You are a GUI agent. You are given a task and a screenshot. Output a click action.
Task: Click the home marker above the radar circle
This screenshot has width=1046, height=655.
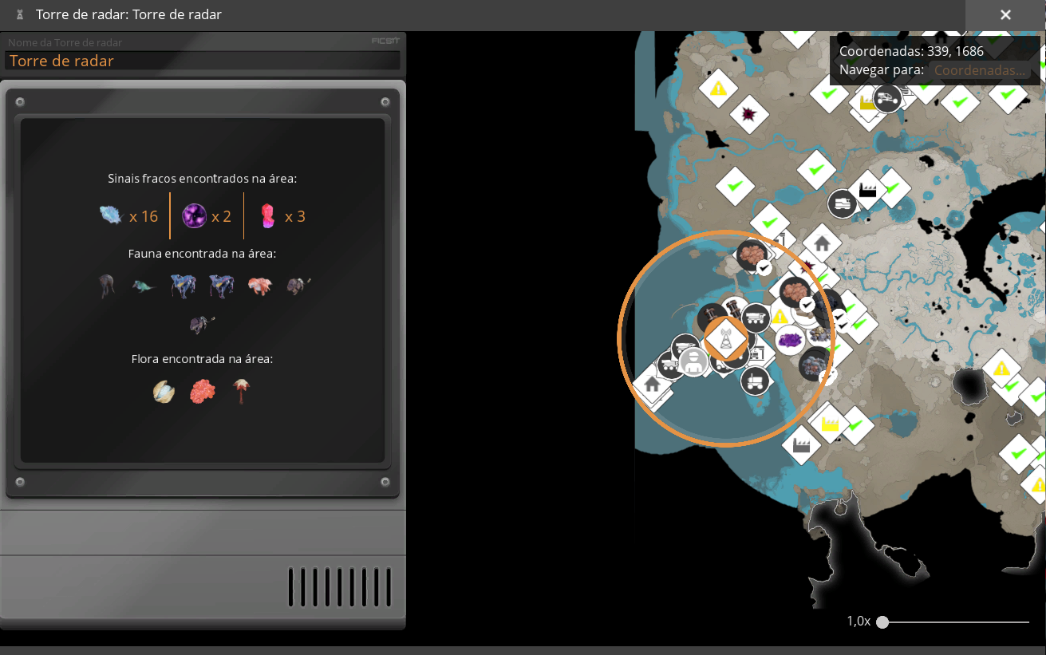coord(822,243)
